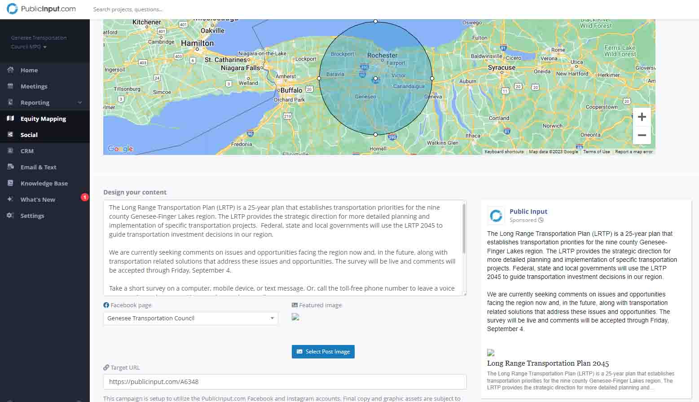Click the PublicInput.com logo
Screen dimensions: 699x402
pos(41,9)
